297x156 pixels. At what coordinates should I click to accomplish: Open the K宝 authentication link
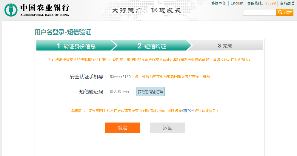184,111
